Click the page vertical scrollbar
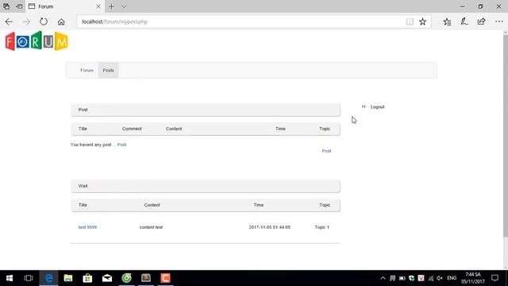Image resolution: width=508 pixels, height=286 pixels. point(506,136)
